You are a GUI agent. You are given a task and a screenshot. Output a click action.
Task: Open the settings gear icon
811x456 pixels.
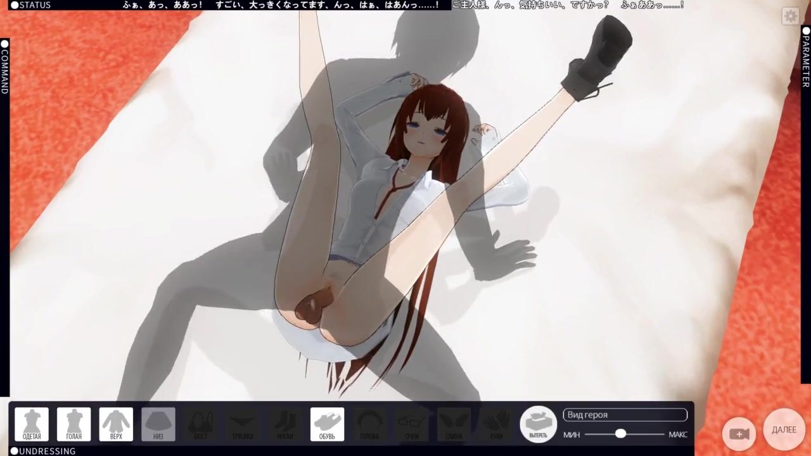790,16
